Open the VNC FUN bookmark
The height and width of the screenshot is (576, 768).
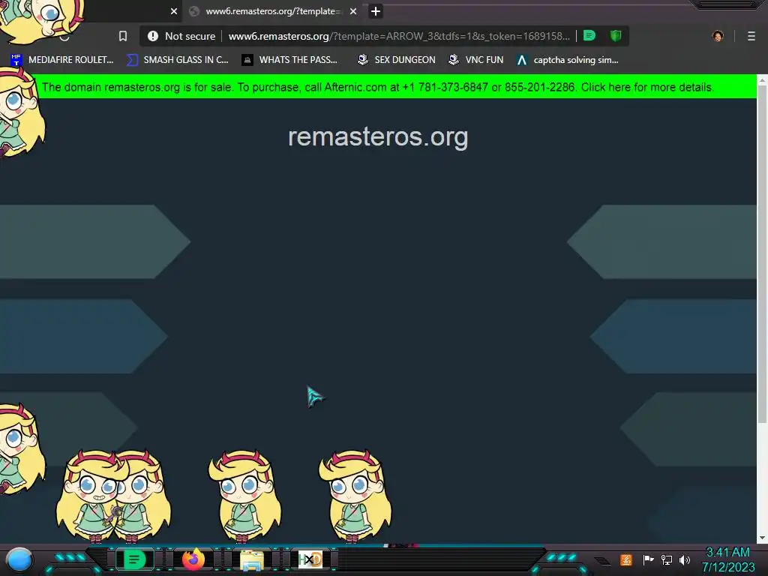[476, 60]
